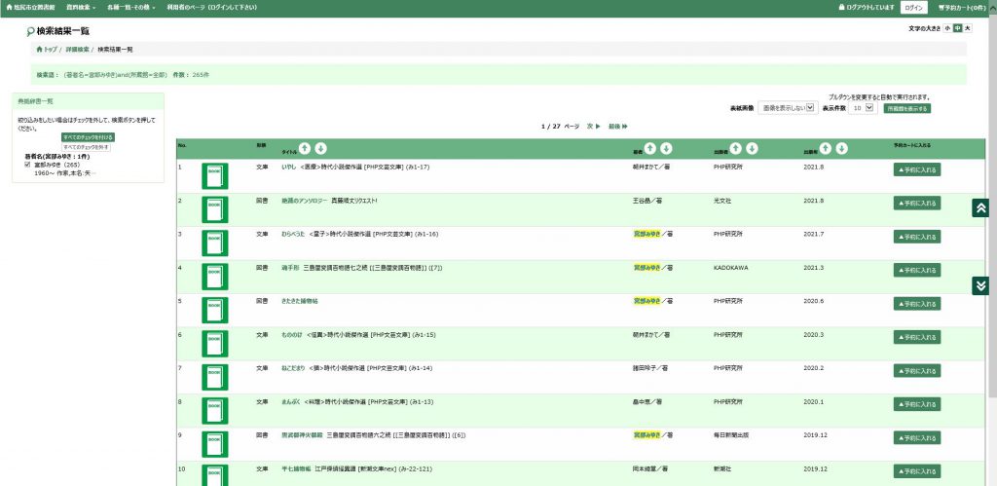Add row 2 絶筆のアンソロジー to reservation cart
Viewport: 997px width, 486px height.
pos(917,203)
